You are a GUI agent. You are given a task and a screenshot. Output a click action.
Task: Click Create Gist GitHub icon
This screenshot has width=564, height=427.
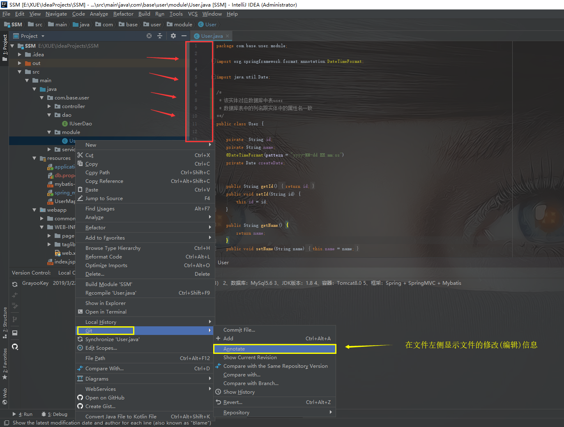[x=80, y=406]
